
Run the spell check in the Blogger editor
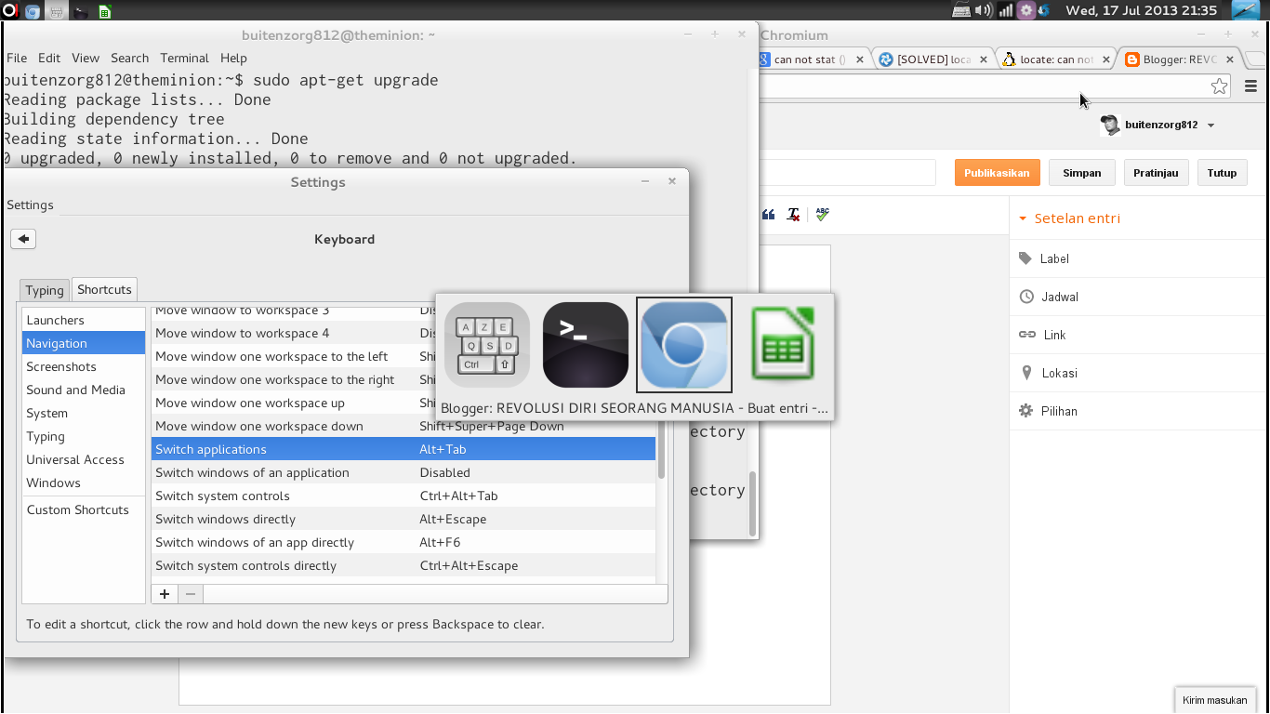click(822, 214)
